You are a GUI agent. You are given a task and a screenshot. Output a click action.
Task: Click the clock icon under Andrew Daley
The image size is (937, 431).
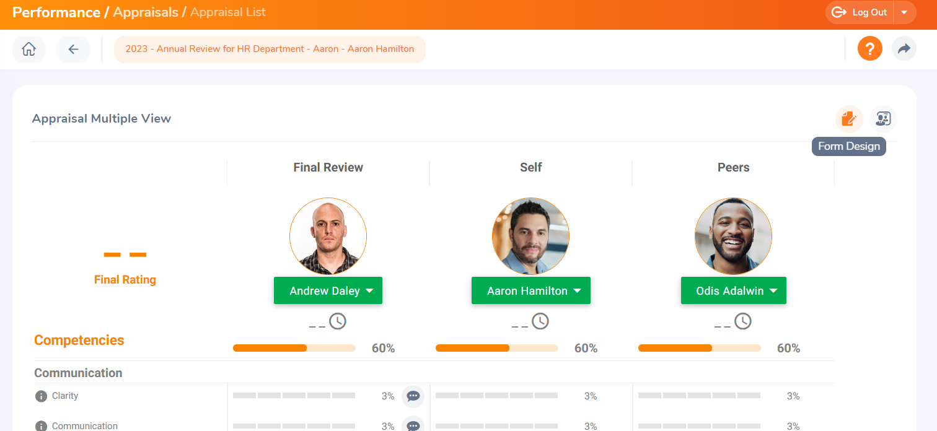[337, 321]
